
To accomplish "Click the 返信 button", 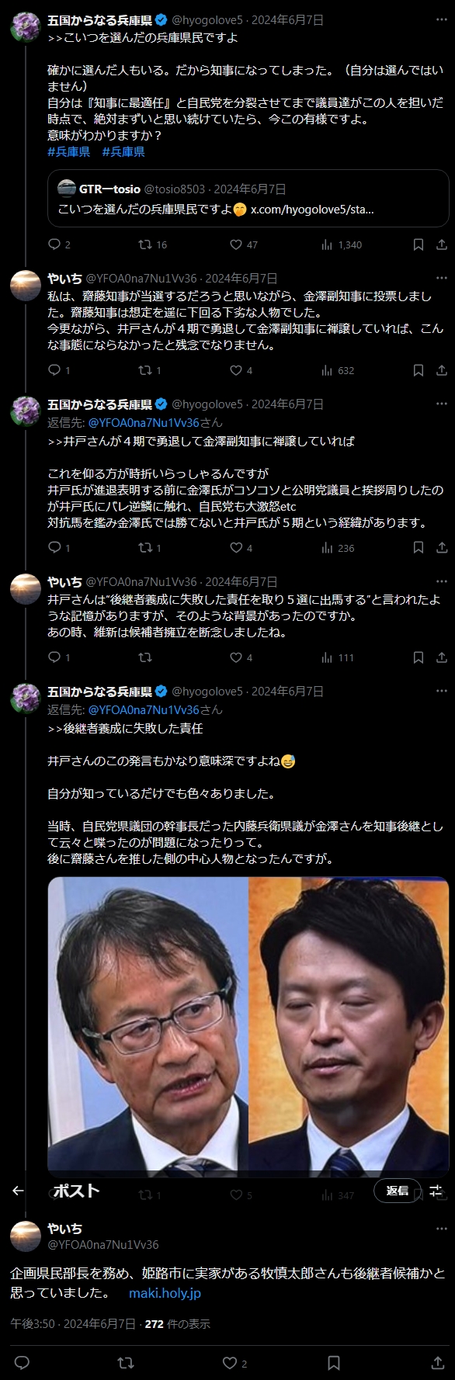I will coord(398,1191).
